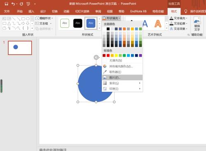This screenshot has height=151, width=206.
Task: Expand the WordArt styles gallery More arrow
Action: click(x=166, y=28)
